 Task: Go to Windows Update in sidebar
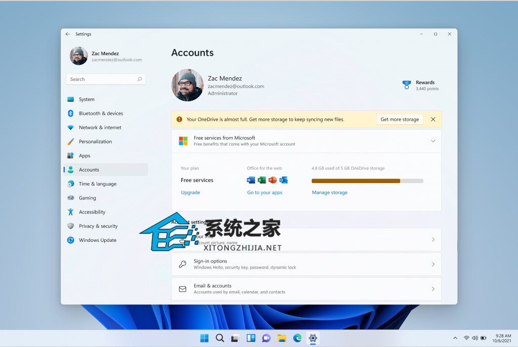point(97,240)
